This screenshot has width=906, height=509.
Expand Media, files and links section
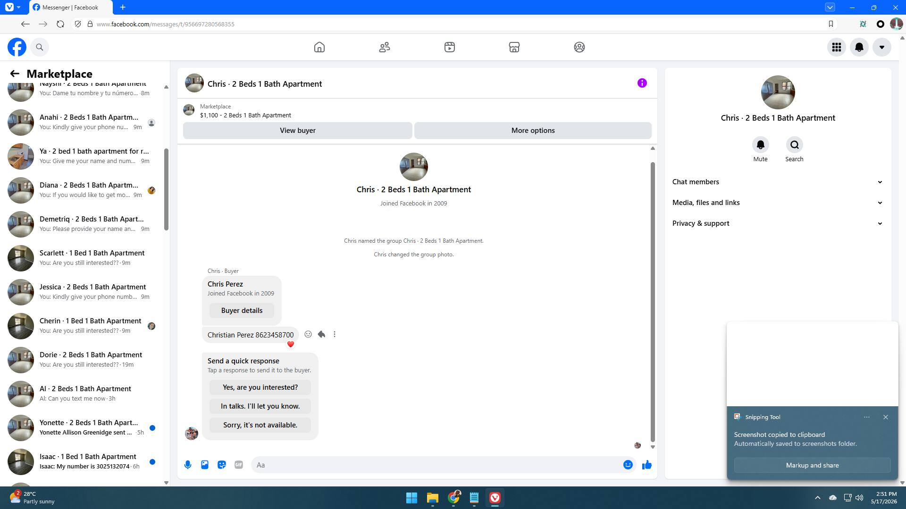pos(778,203)
